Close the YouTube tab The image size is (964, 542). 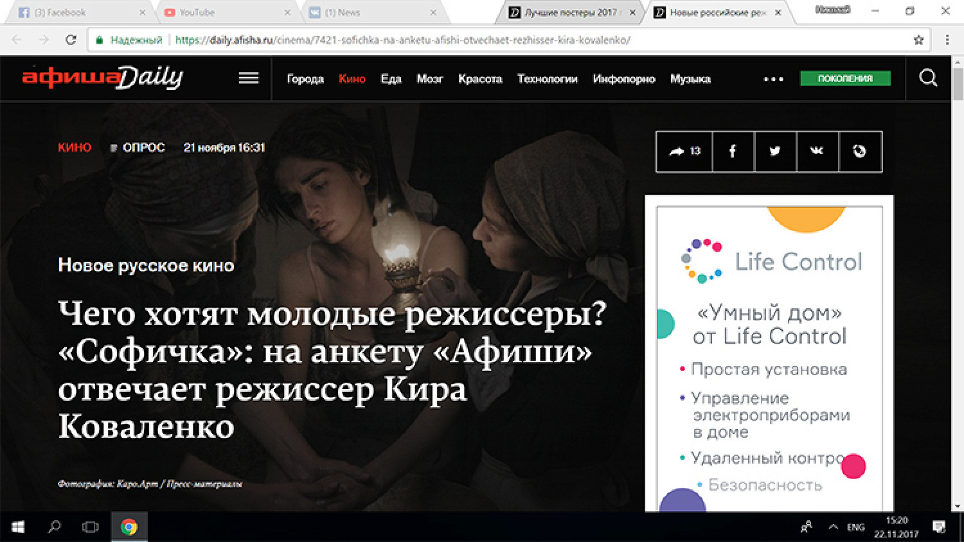pos(287,12)
